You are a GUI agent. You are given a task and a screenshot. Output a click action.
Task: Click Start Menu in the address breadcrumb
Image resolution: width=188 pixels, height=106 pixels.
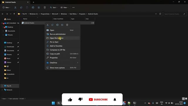coord(73,14)
